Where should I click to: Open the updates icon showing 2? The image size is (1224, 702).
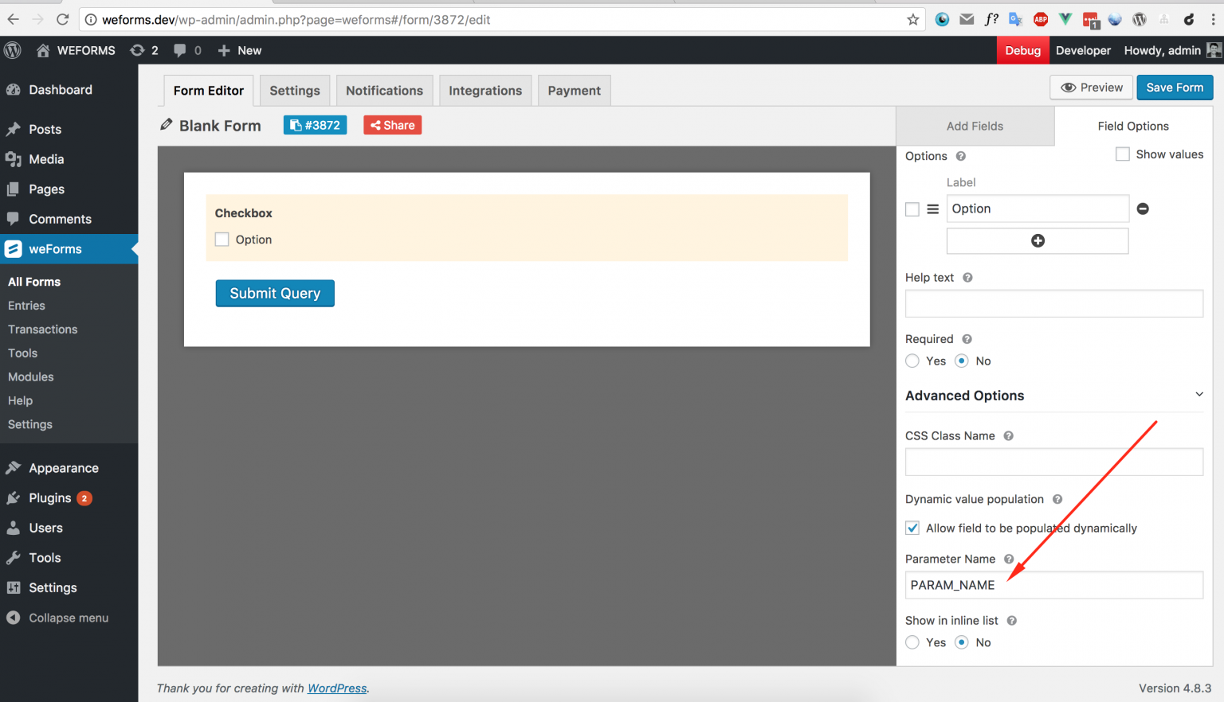[144, 50]
